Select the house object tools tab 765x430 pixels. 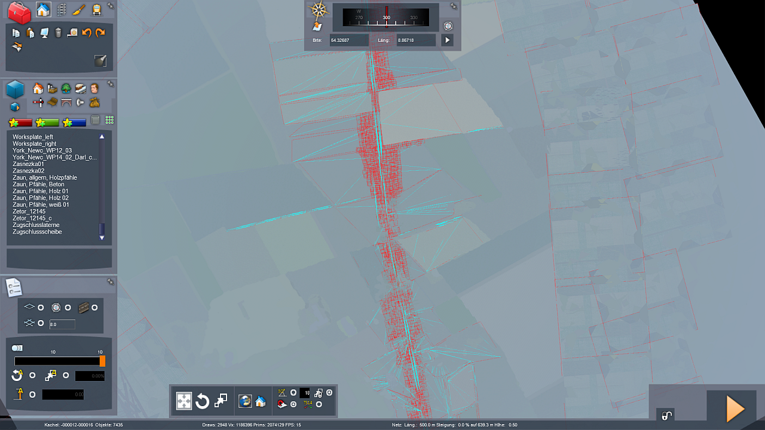point(43,10)
